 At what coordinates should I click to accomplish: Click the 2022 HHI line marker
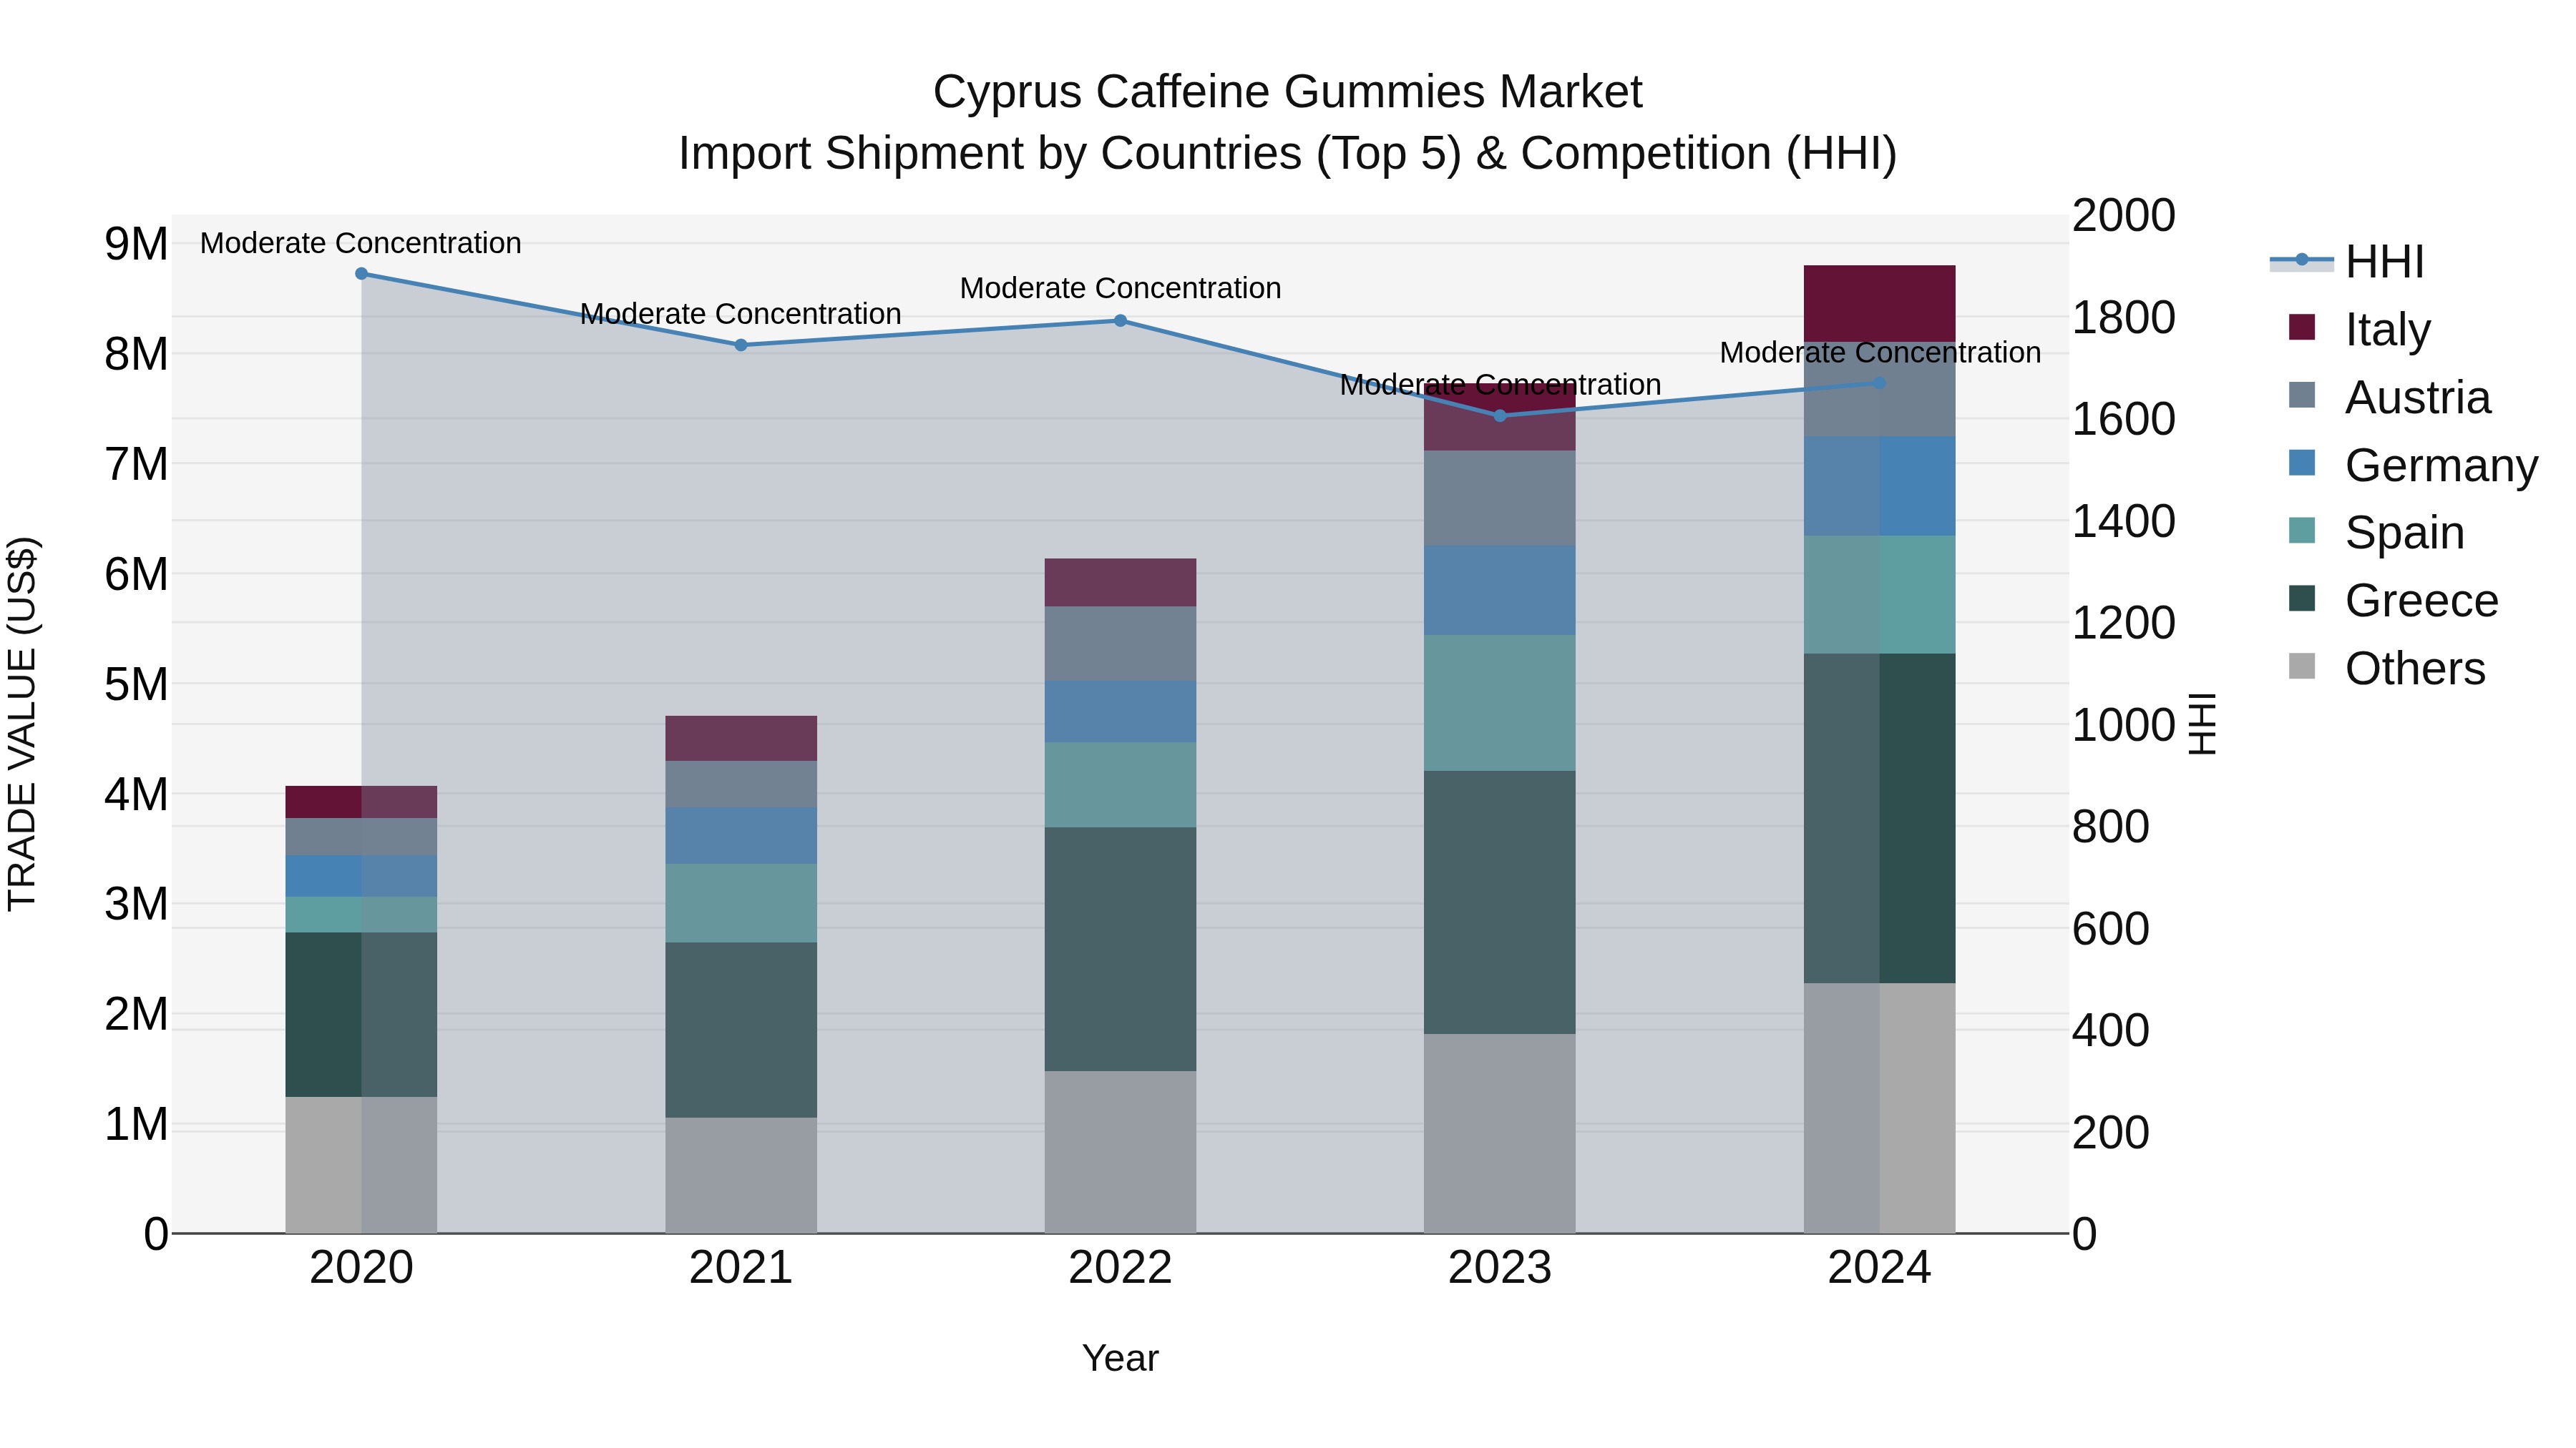click(1120, 321)
